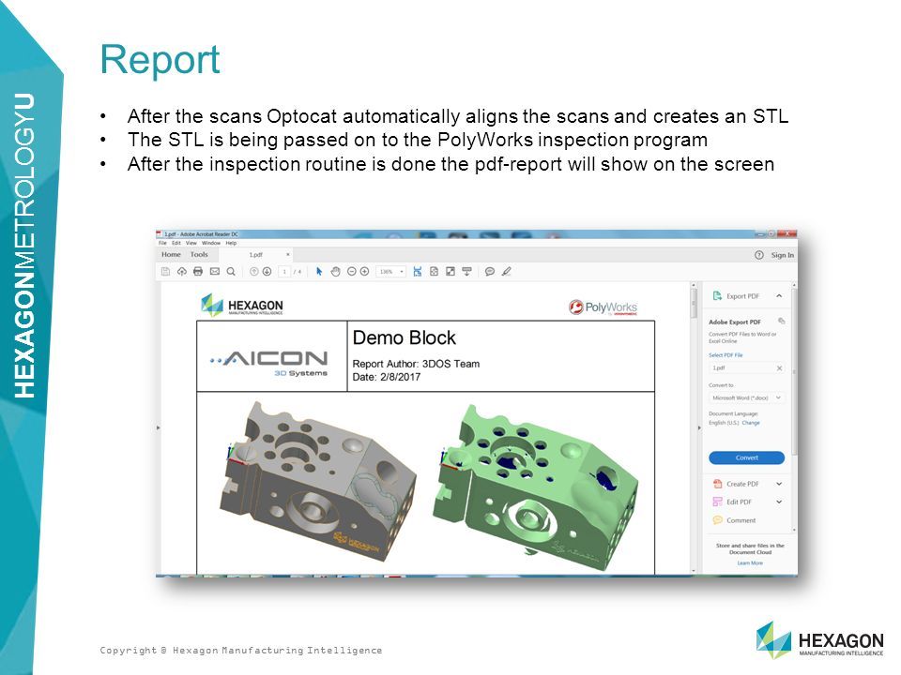Zoom out with the minus icon
The image size is (901, 675).
[x=352, y=272]
